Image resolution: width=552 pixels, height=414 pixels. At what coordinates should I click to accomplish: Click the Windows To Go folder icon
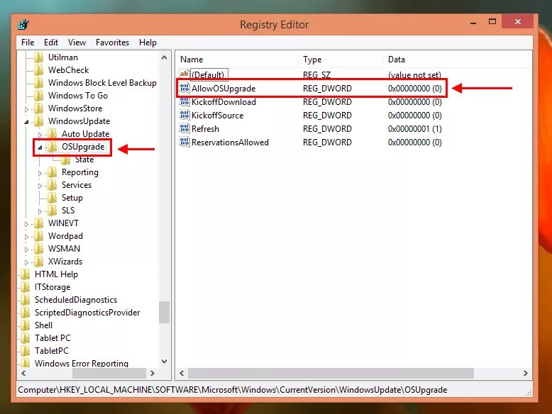[x=39, y=95]
